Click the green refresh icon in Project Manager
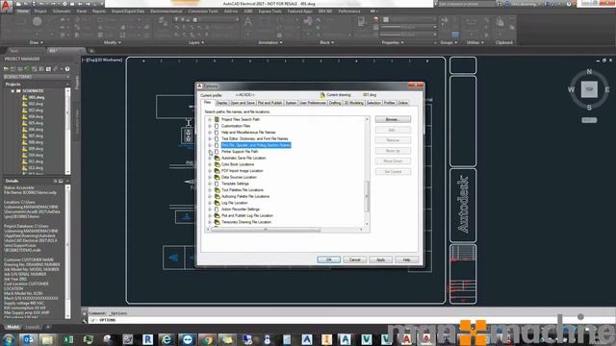The height and width of the screenshot is (346, 616). (27, 69)
